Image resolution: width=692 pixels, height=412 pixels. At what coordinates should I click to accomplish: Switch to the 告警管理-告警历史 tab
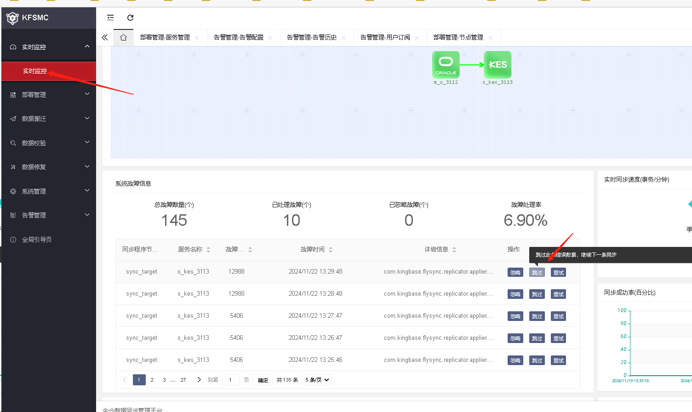click(x=312, y=37)
